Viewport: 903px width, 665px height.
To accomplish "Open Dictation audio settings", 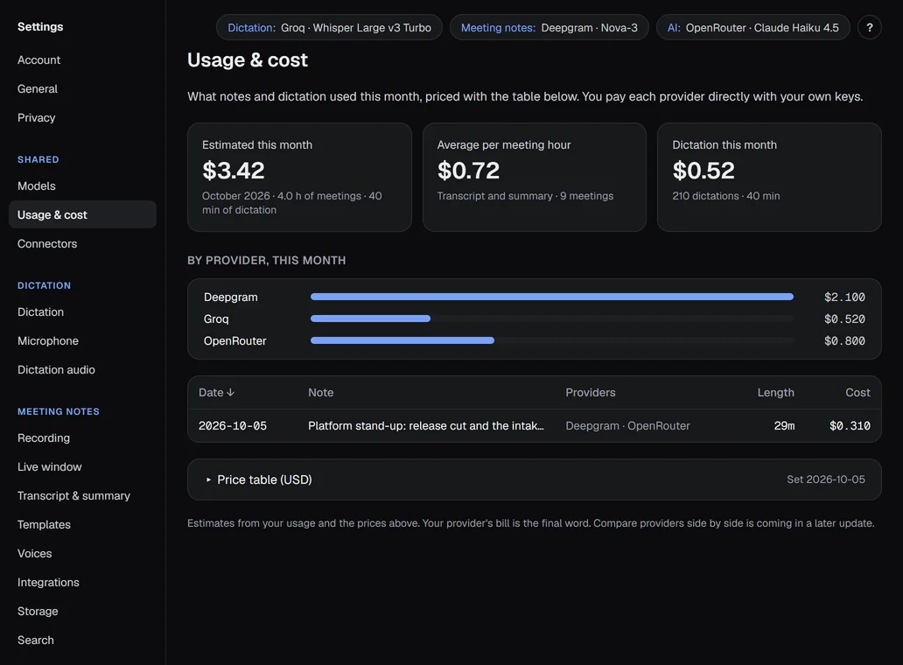I will coord(56,369).
